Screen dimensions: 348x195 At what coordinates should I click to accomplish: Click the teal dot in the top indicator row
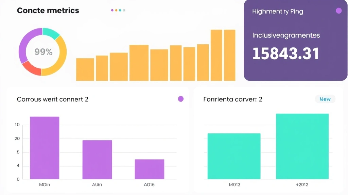coord(120,10)
